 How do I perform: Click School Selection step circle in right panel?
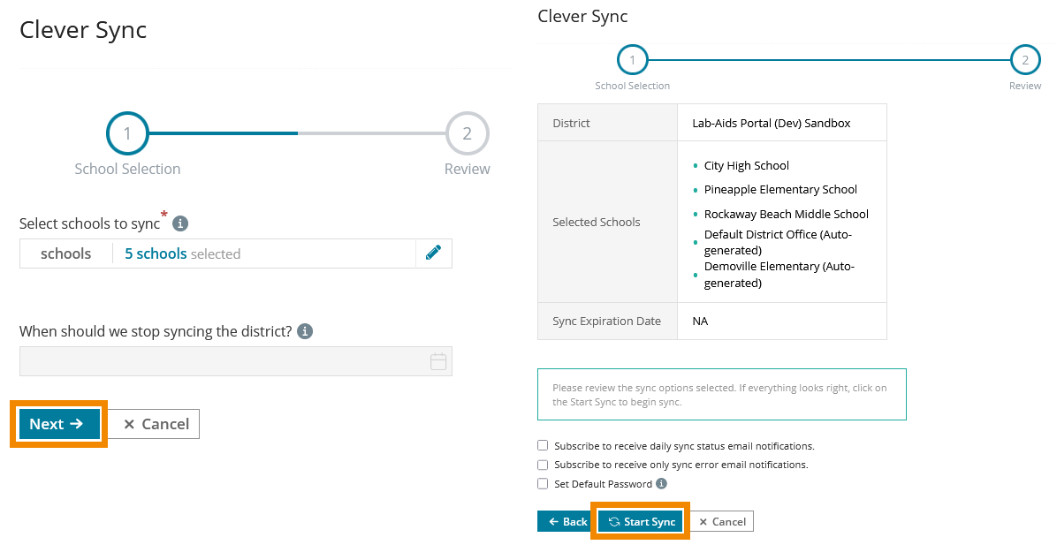click(633, 60)
